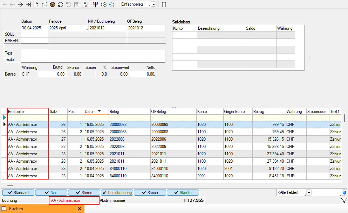Screen dimensions: 348x213
Task: Click Saldobox Konto column header
Action: click(x=185, y=28)
